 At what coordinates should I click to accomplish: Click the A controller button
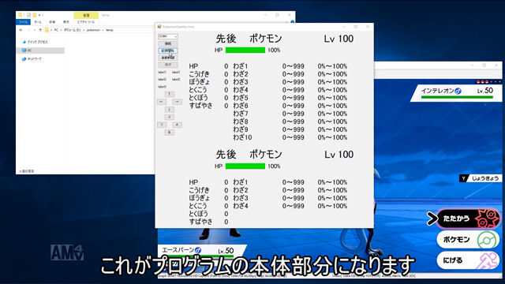pyautogui.click(x=177, y=125)
